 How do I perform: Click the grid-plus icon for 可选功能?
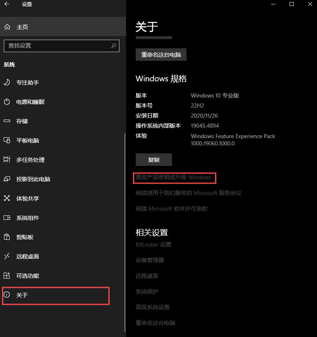[7, 275]
